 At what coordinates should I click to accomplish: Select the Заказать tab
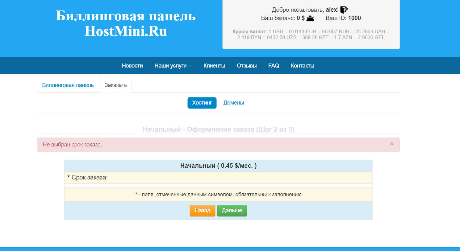click(115, 85)
